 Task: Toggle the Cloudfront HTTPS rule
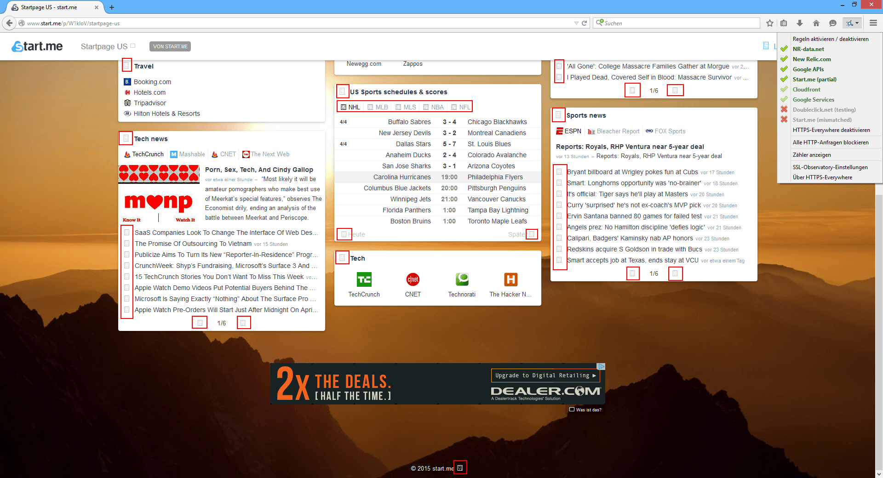[x=806, y=90]
